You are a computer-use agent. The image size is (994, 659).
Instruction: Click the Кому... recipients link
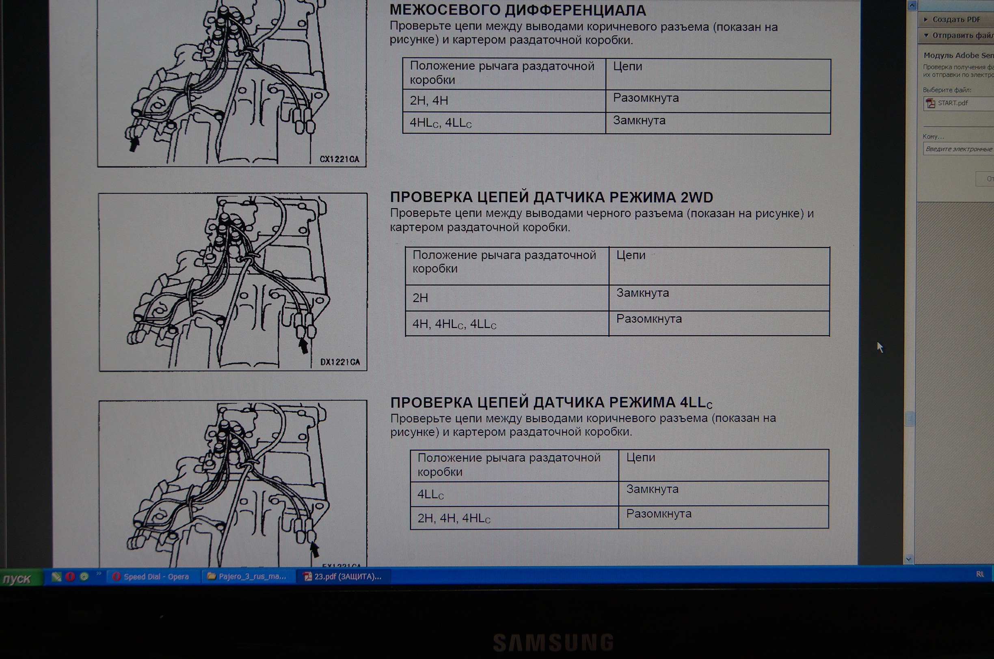(x=933, y=137)
